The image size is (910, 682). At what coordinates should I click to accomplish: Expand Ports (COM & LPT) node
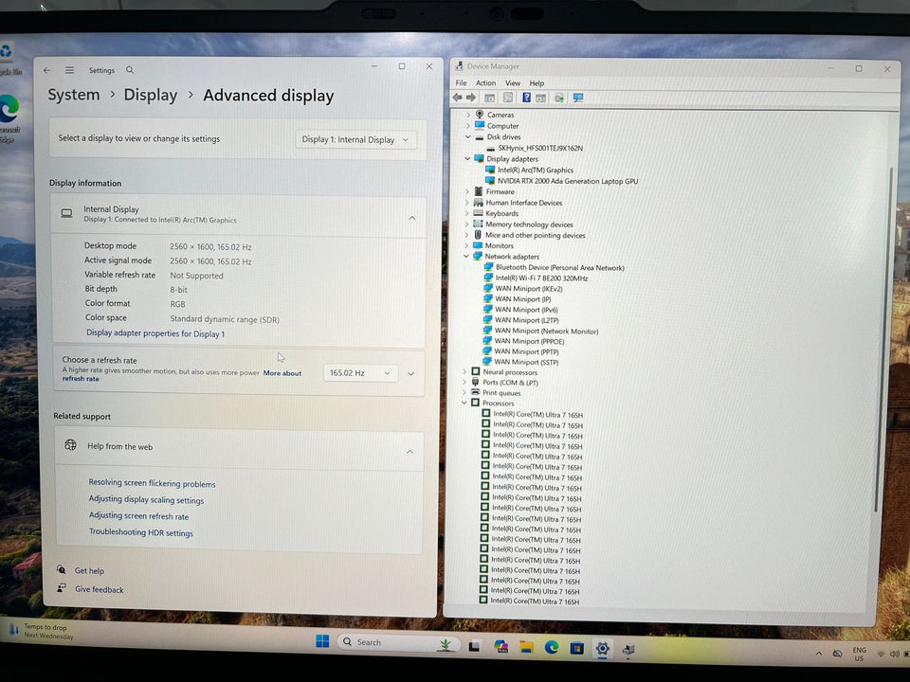(x=464, y=383)
